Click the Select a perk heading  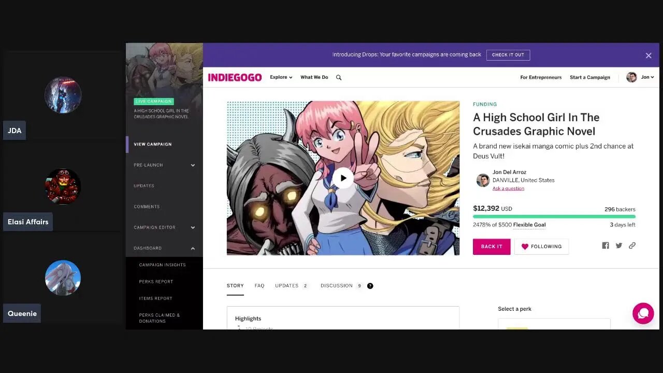pos(515,309)
